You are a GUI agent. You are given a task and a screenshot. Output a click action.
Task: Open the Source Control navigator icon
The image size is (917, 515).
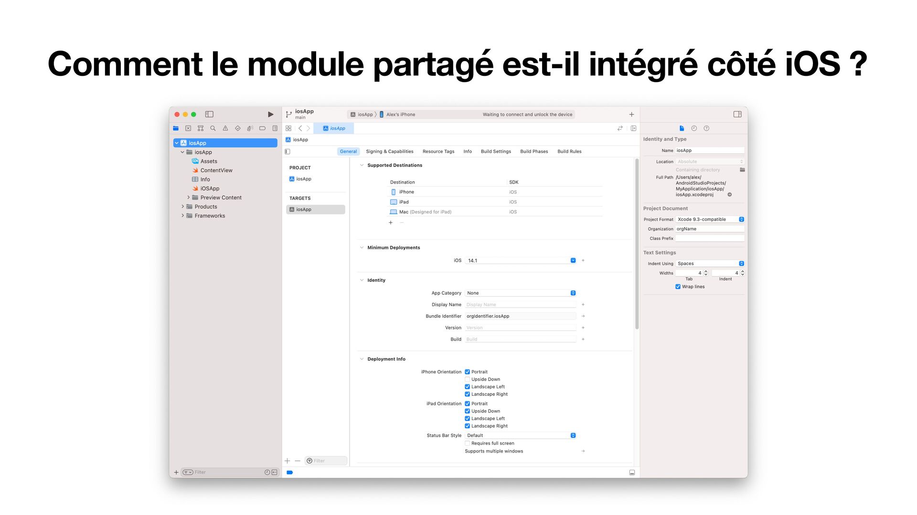tap(188, 128)
